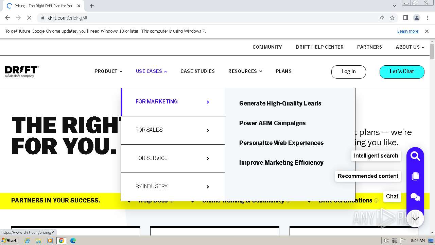The height and width of the screenshot is (245, 435).
Task: Click the info icon beside Drift Certifications
Action: coord(376,201)
